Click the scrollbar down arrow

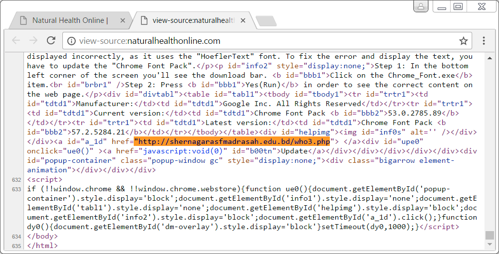pyautogui.click(x=490, y=245)
